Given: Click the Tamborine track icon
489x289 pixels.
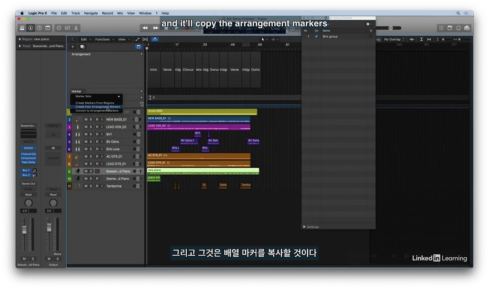Looking at the screenshot, I should pyautogui.click(x=78, y=186).
